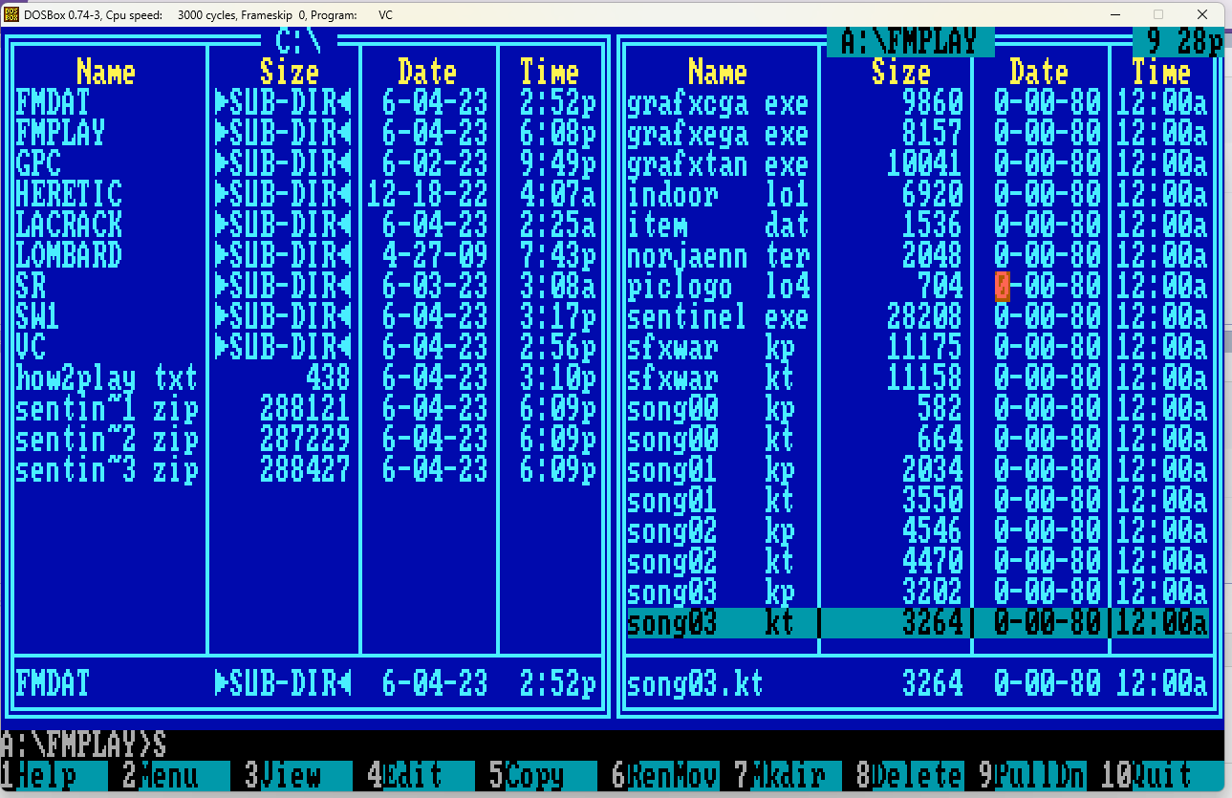1232x798 pixels.
Task: Click the 12-18-22 date of HERETIC
Action: click(427, 194)
